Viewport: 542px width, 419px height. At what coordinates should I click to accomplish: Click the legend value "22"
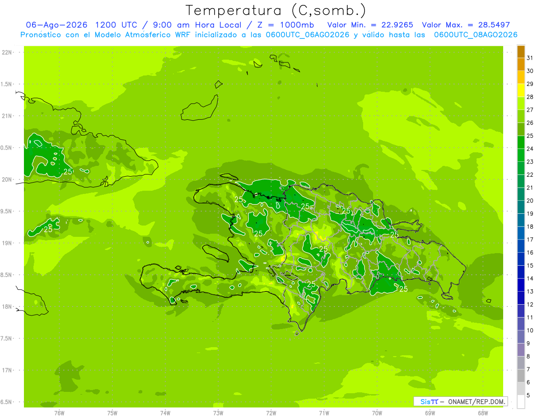(x=530, y=174)
